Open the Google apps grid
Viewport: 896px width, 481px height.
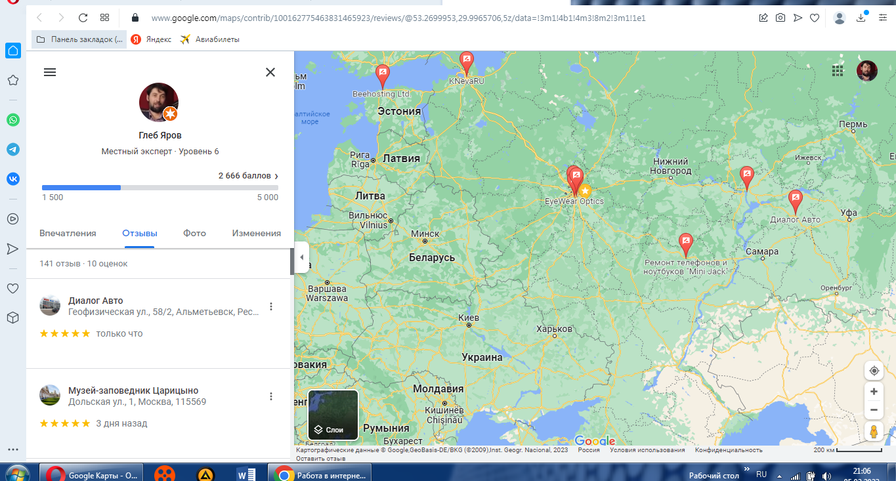coord(838,70)
